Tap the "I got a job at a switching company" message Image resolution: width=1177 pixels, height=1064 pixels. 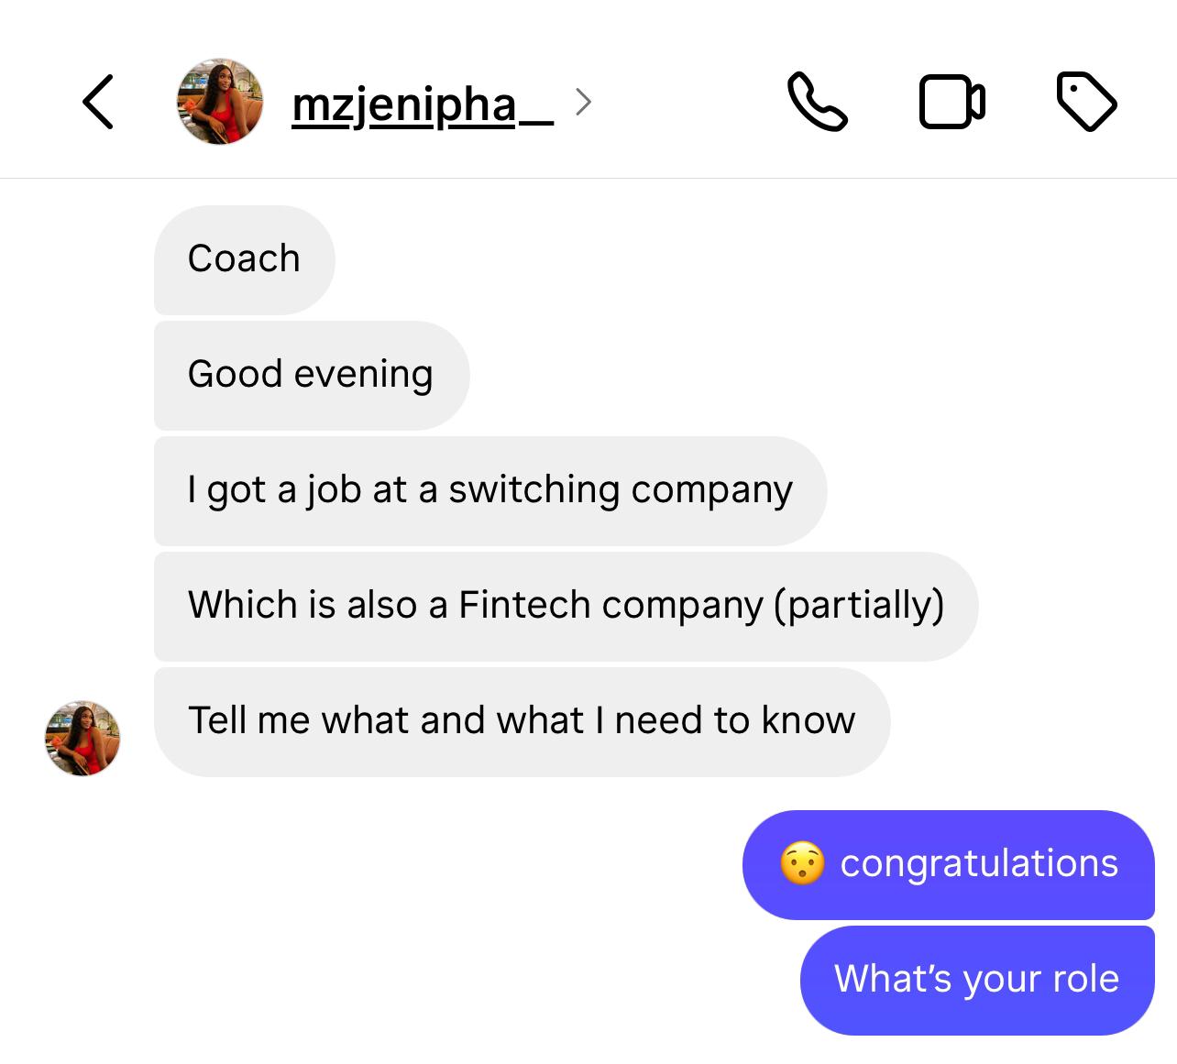click(x=490, y=490)
